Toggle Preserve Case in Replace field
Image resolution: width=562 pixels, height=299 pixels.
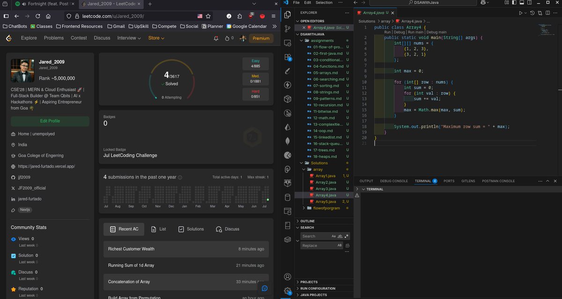coord(340,245)
